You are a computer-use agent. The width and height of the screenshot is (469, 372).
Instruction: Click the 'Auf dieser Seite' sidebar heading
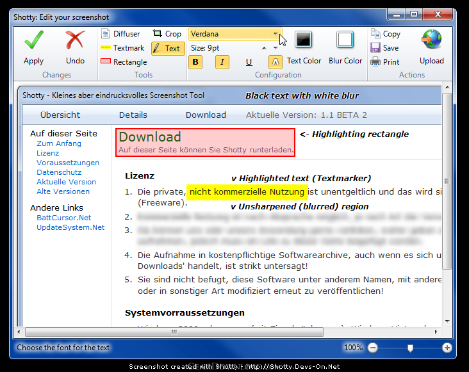(x=63, y=133)
